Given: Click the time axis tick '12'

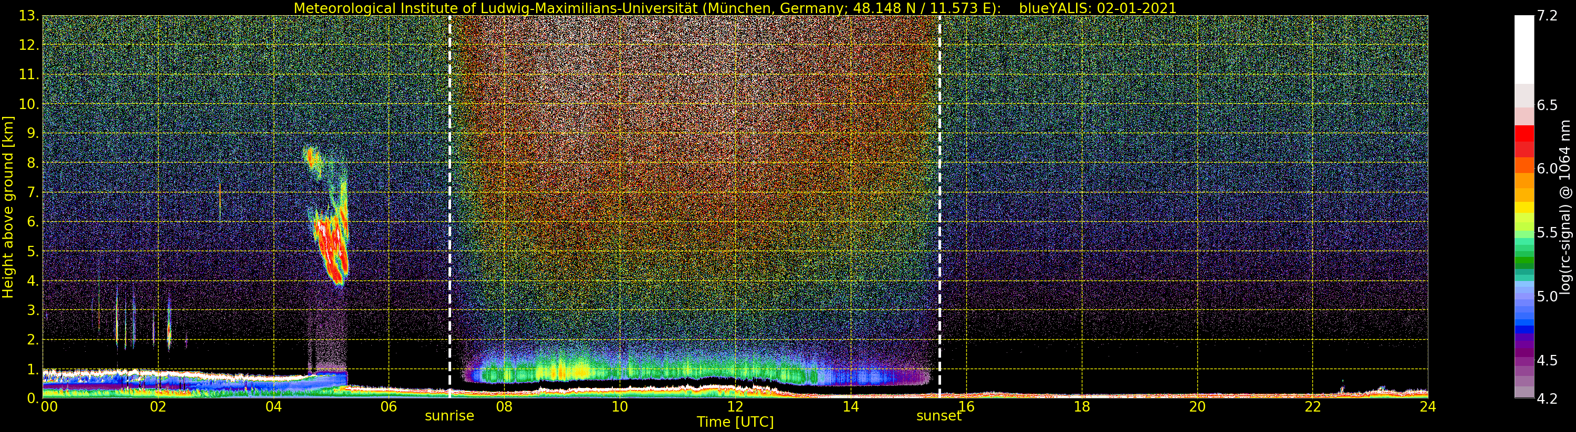Looking at the screenshot, I should (x=735, y=407).
